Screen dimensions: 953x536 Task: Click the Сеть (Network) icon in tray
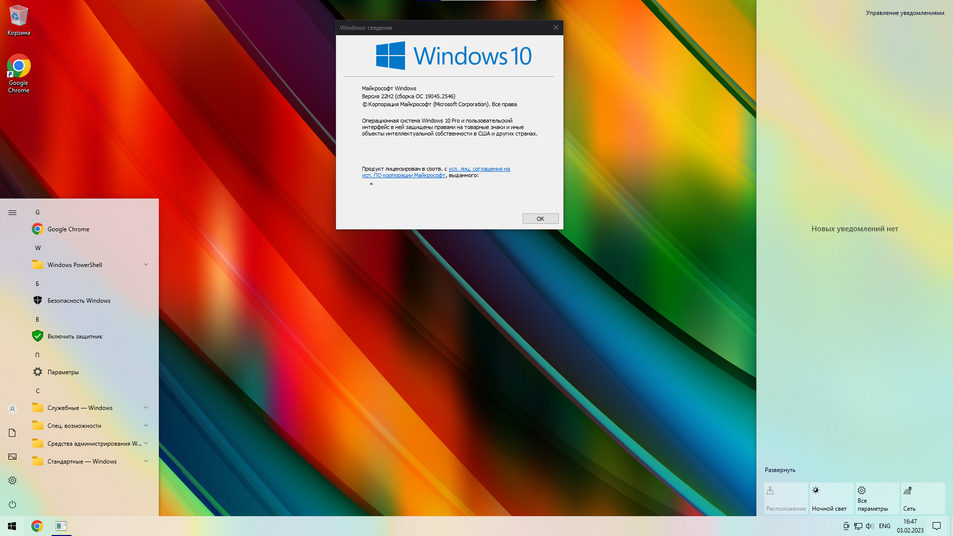[x=858, y=526]
